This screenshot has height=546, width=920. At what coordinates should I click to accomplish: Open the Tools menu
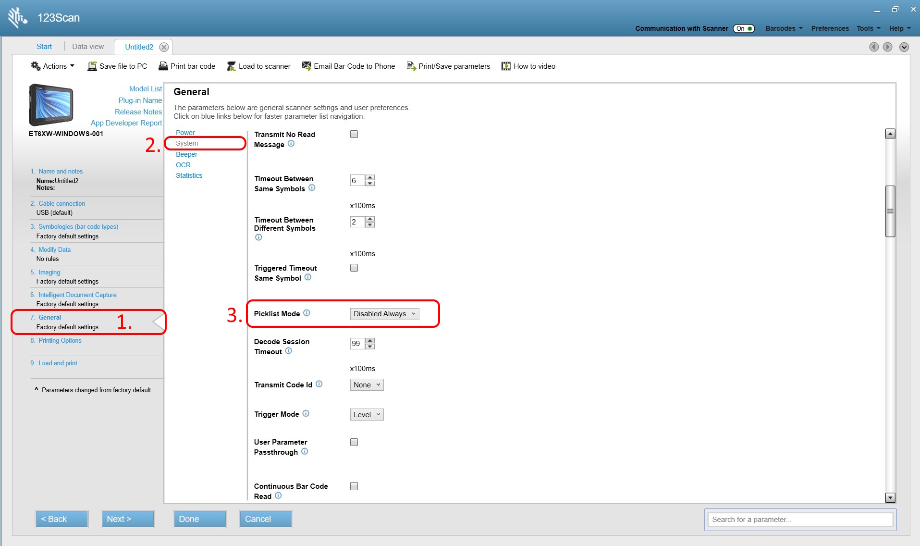[x=869, y=28]
